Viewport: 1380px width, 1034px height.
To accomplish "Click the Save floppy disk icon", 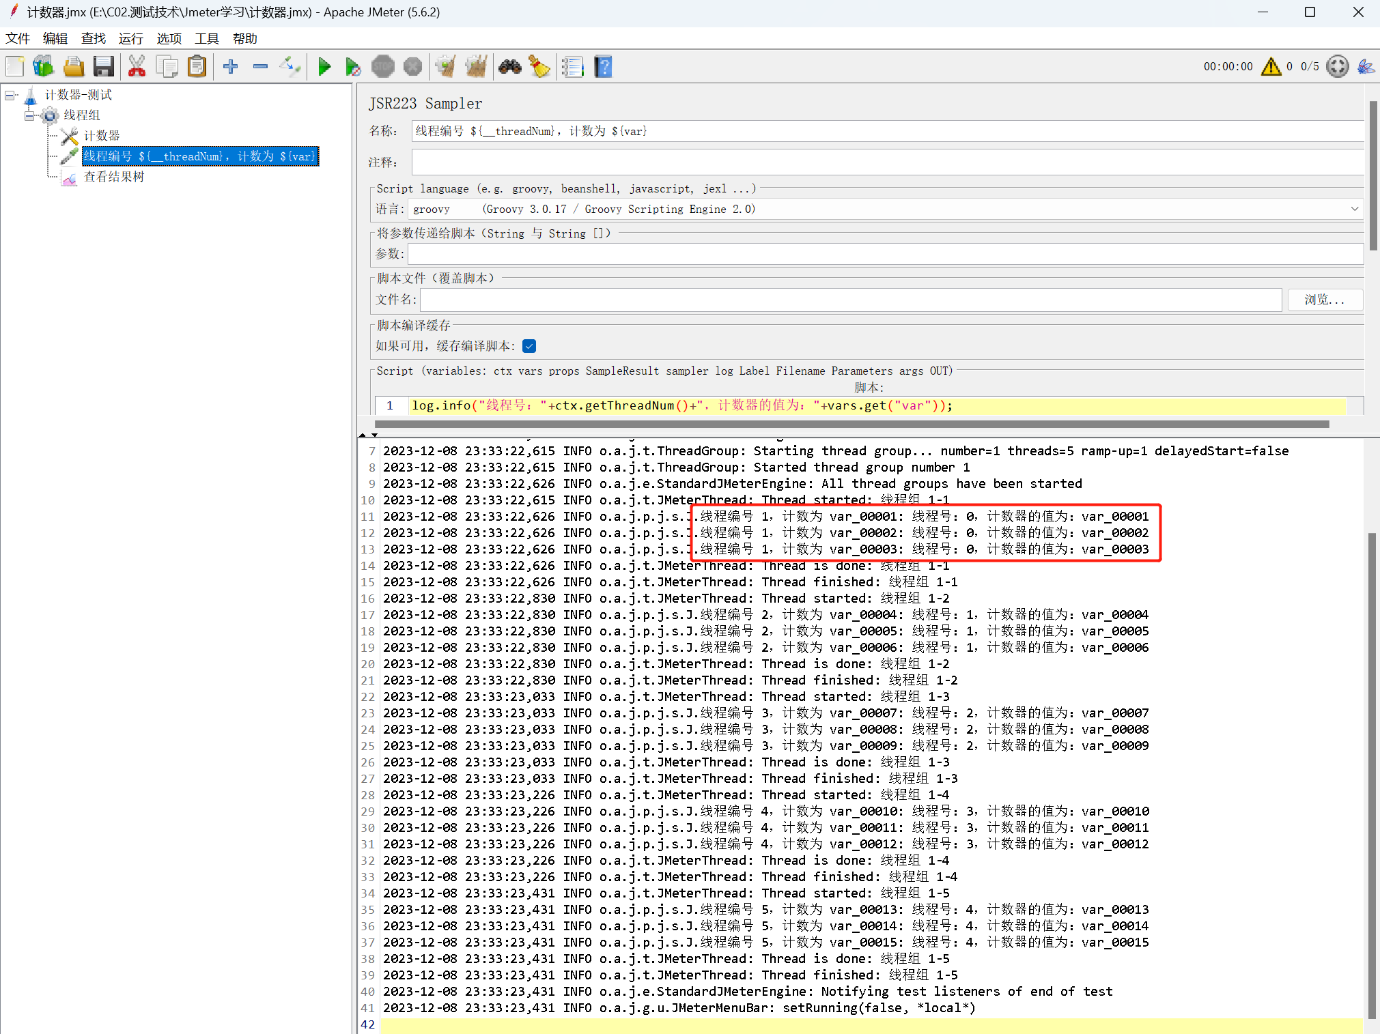I will [104, 67].
